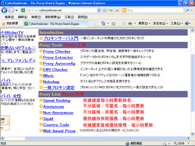Open the Anonymous proxy list link
Screen dimensions: 195x146
pos(54,107)
